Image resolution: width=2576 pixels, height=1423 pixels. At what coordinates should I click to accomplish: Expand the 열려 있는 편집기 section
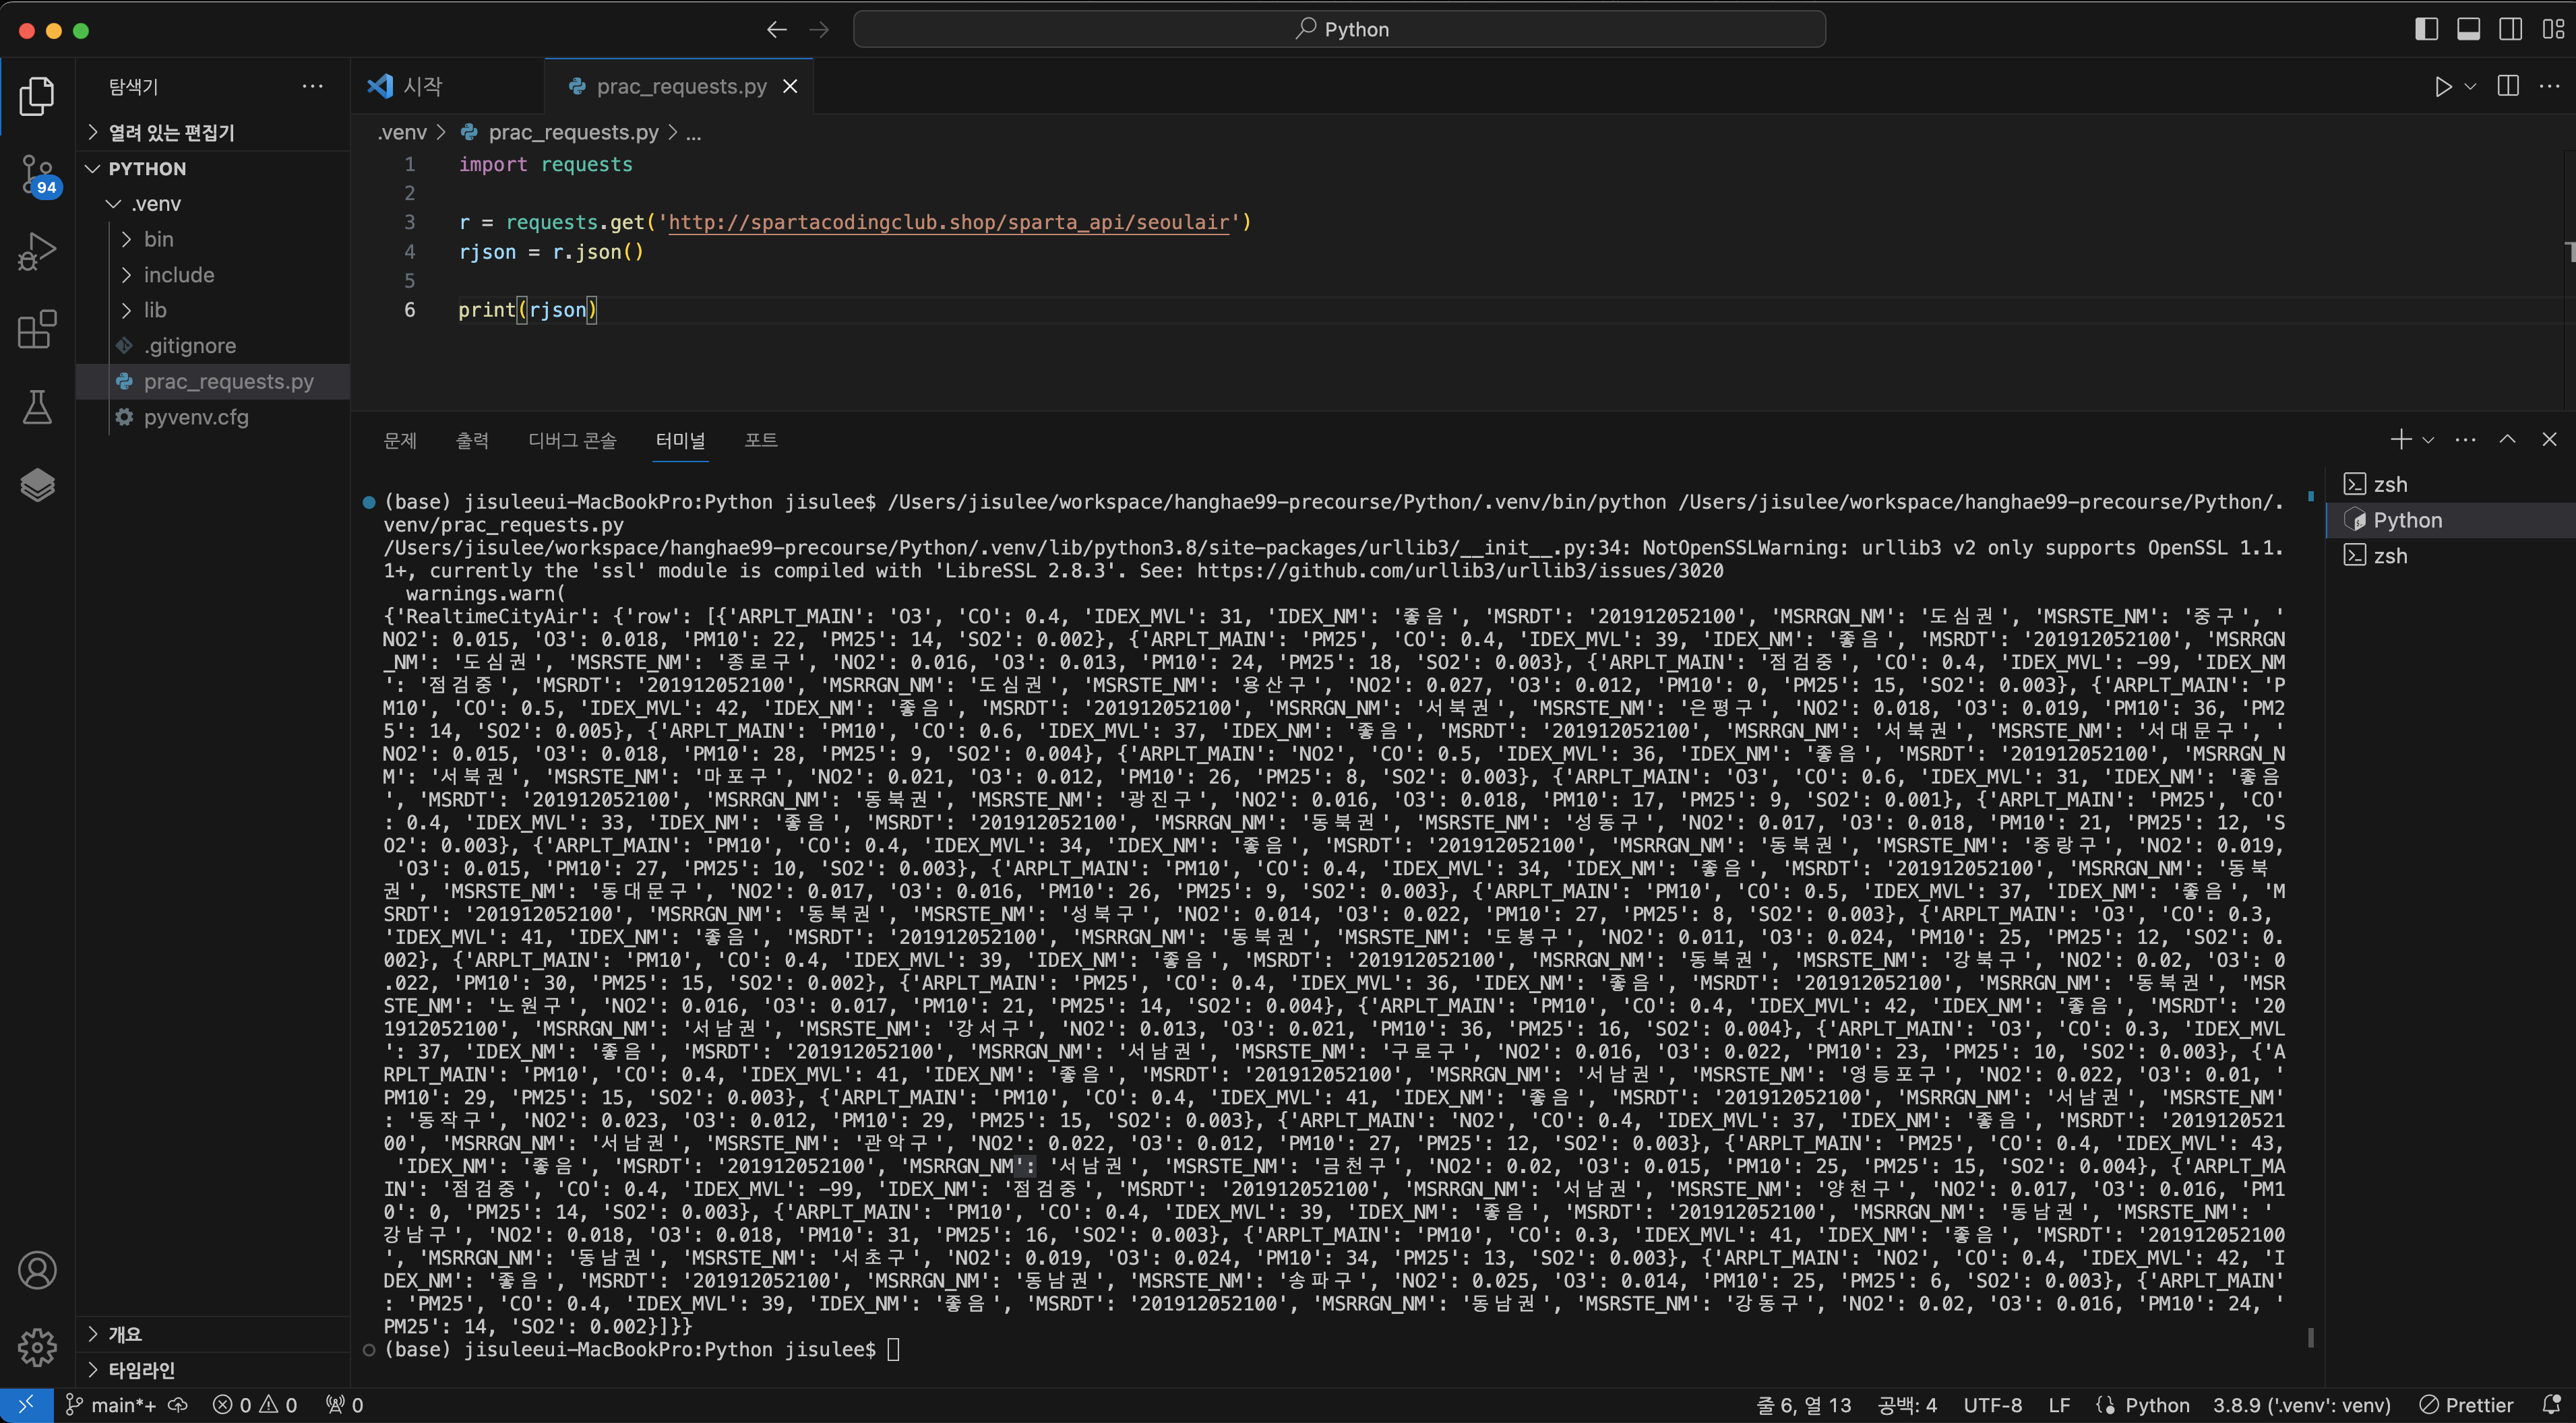[213, 132]
